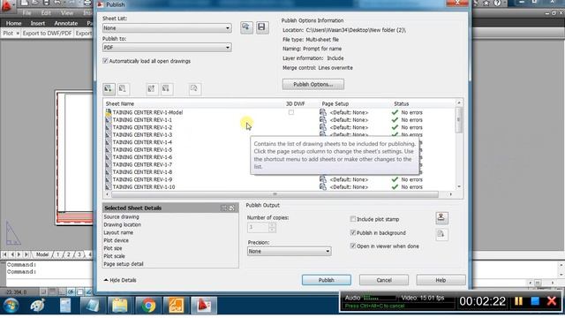Image resolution: width=565 pixels, height=318 pixels.
Task: Click page setup icon for REV-1-Model row
Action: 323,112
